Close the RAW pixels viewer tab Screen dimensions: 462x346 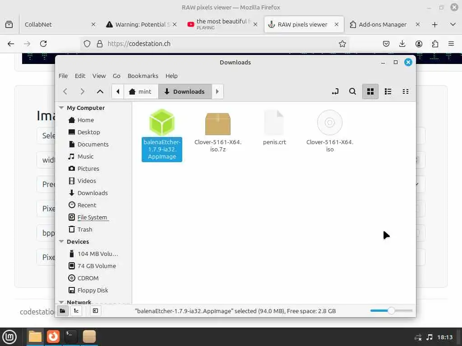coord(337,24)
